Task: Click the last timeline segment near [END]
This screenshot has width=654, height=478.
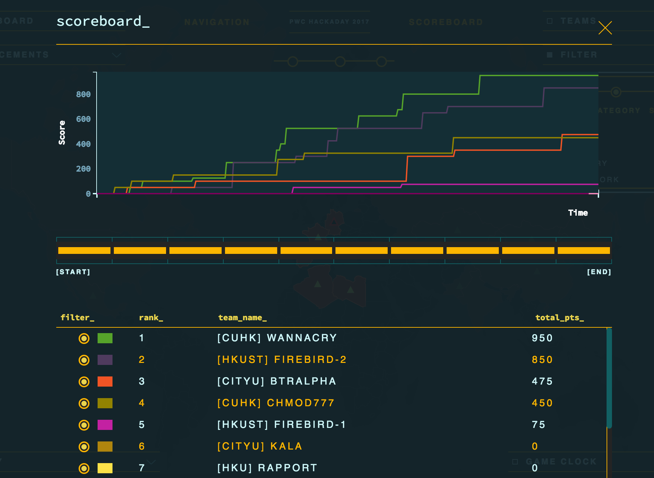Action: tap(584, 251)
